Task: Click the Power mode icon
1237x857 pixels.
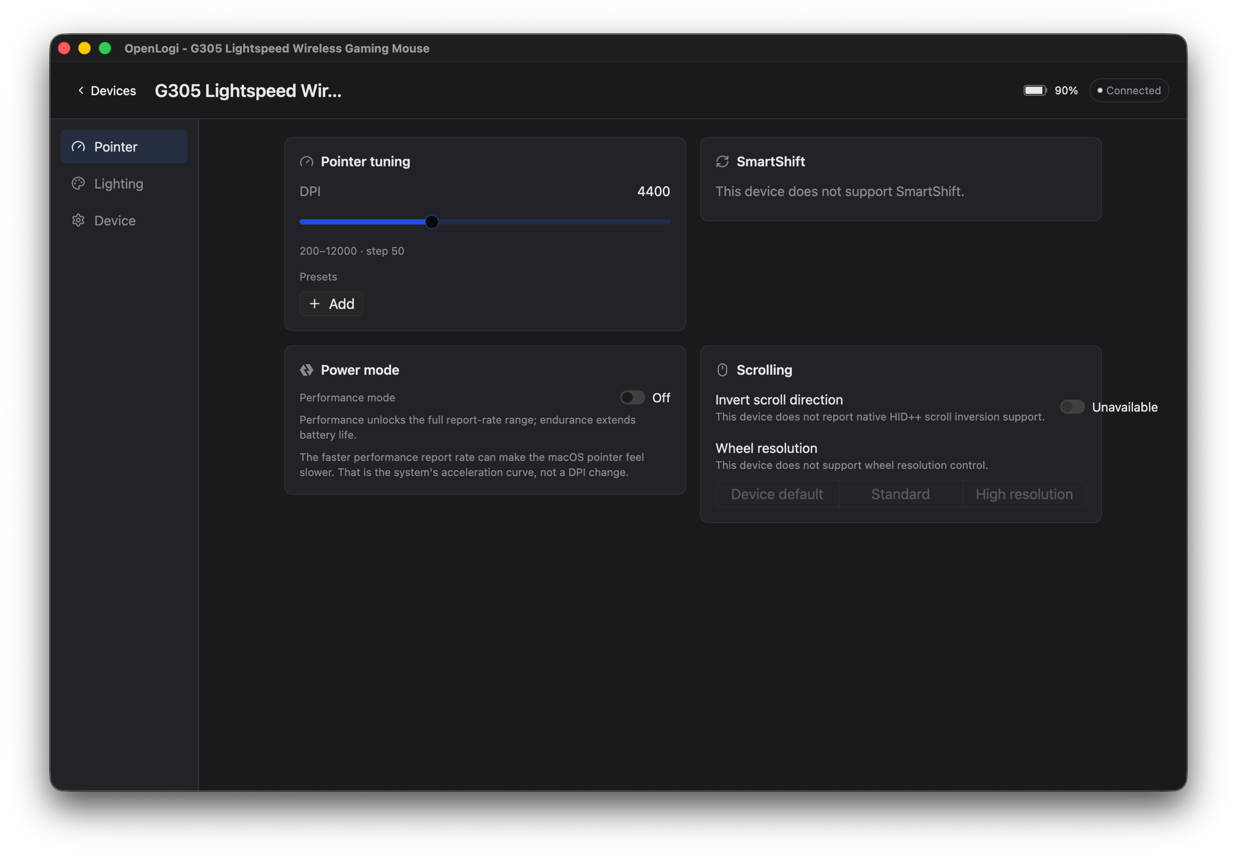Action: click(306, 370)
